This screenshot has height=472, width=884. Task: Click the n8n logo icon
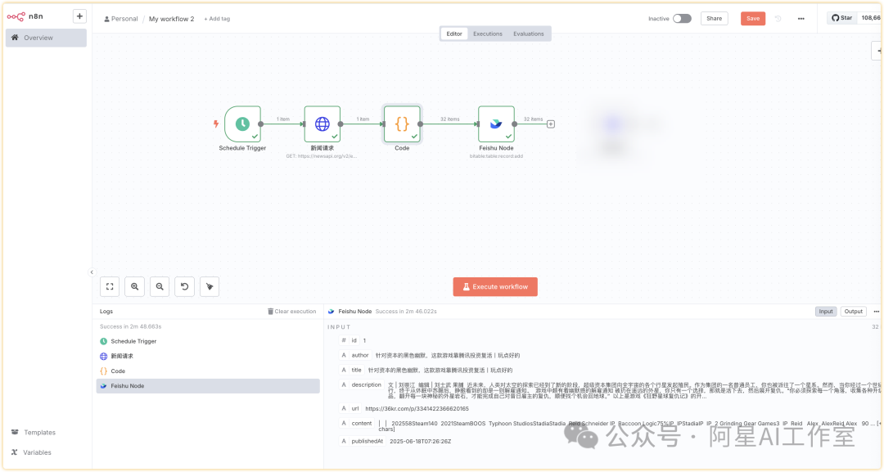[x=16, y=16]
